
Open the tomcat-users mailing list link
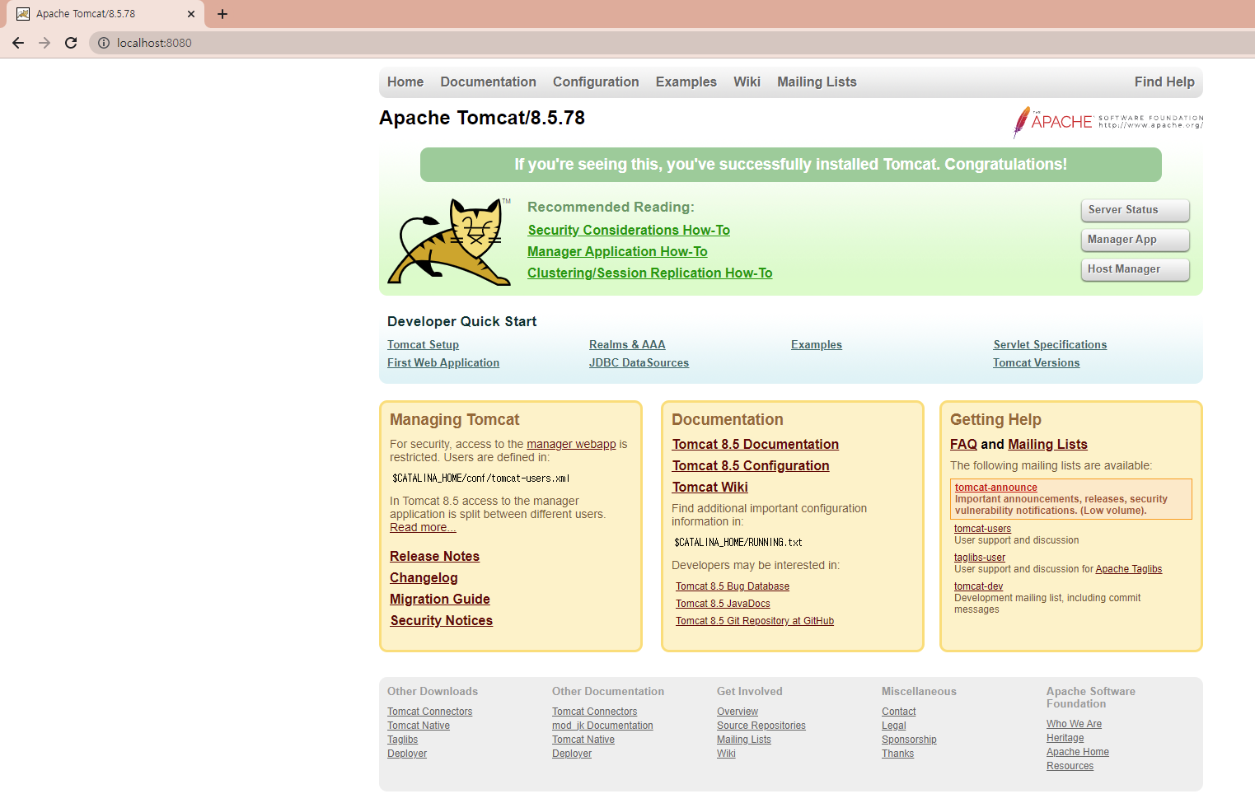[982, 529]
